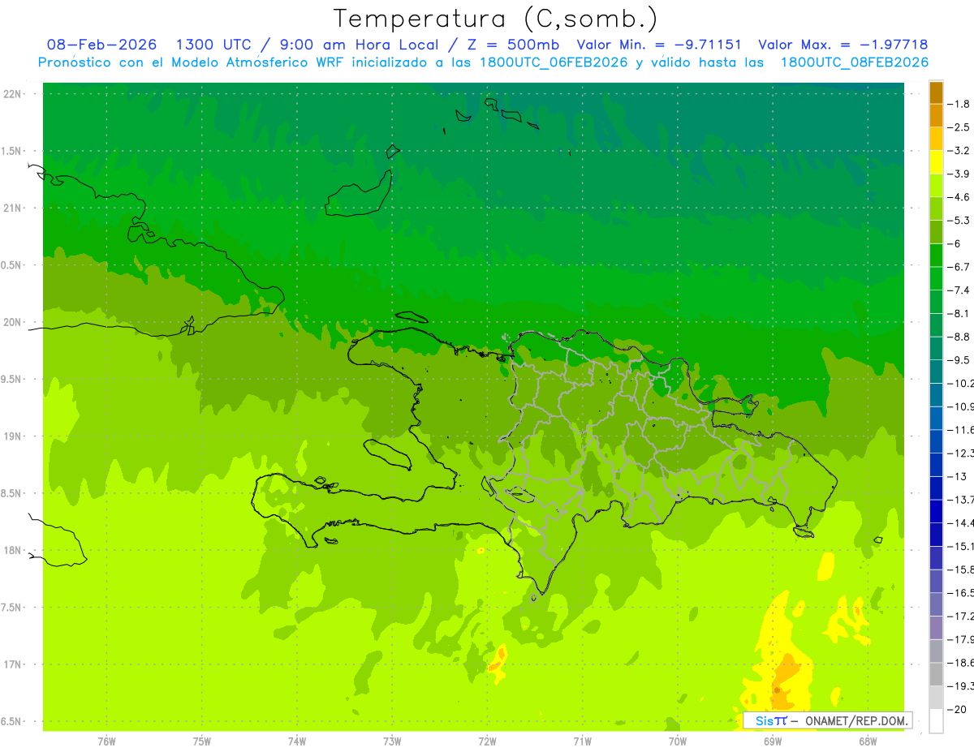Image resolution: width=974 pixels, height=752 pixels.
Task: Click the dark blue legend swatch between -13.7 and -14.4
Action: click(936, 511)
